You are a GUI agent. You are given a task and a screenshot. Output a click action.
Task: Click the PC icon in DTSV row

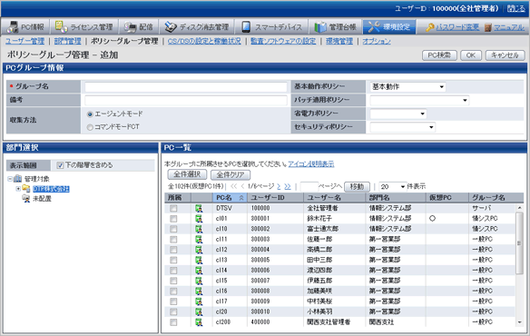click(199, 208)
